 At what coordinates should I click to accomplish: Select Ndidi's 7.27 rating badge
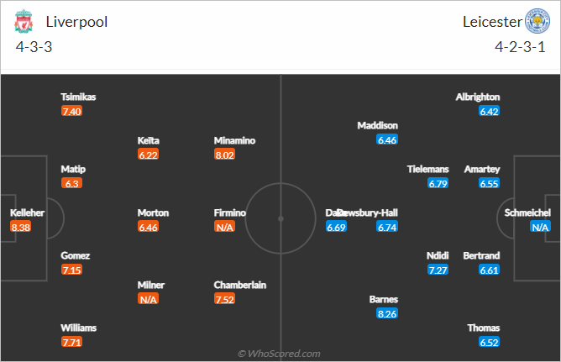(438, 270)
